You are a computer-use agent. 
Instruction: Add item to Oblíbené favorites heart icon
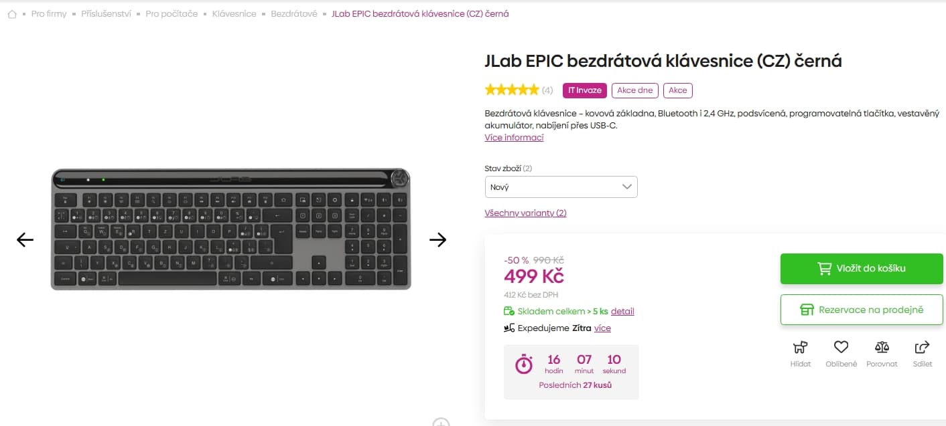coord(841,347)
